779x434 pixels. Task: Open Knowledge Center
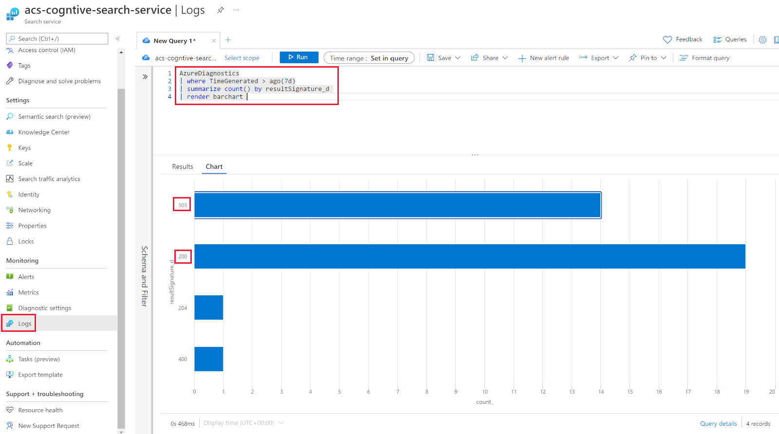pos(44,132)
